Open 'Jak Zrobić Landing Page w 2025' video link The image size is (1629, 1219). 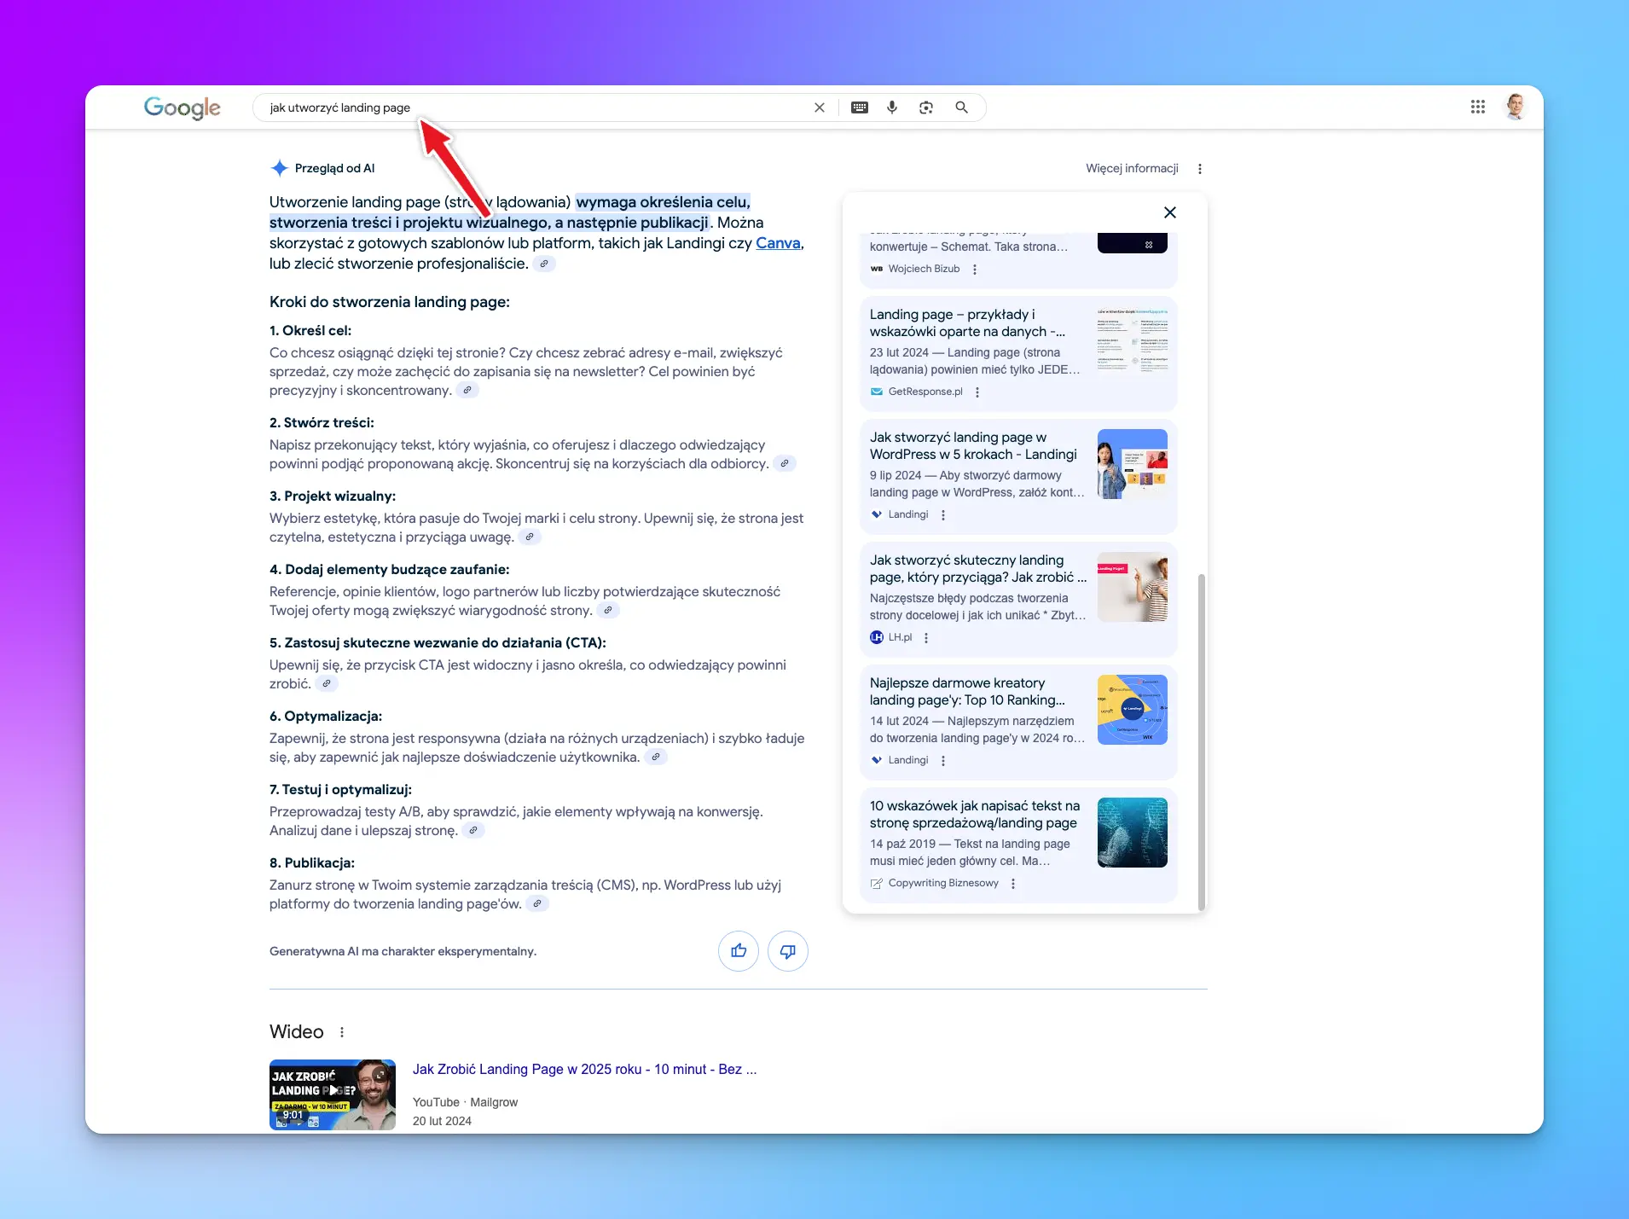click(x=584, y=1070)
